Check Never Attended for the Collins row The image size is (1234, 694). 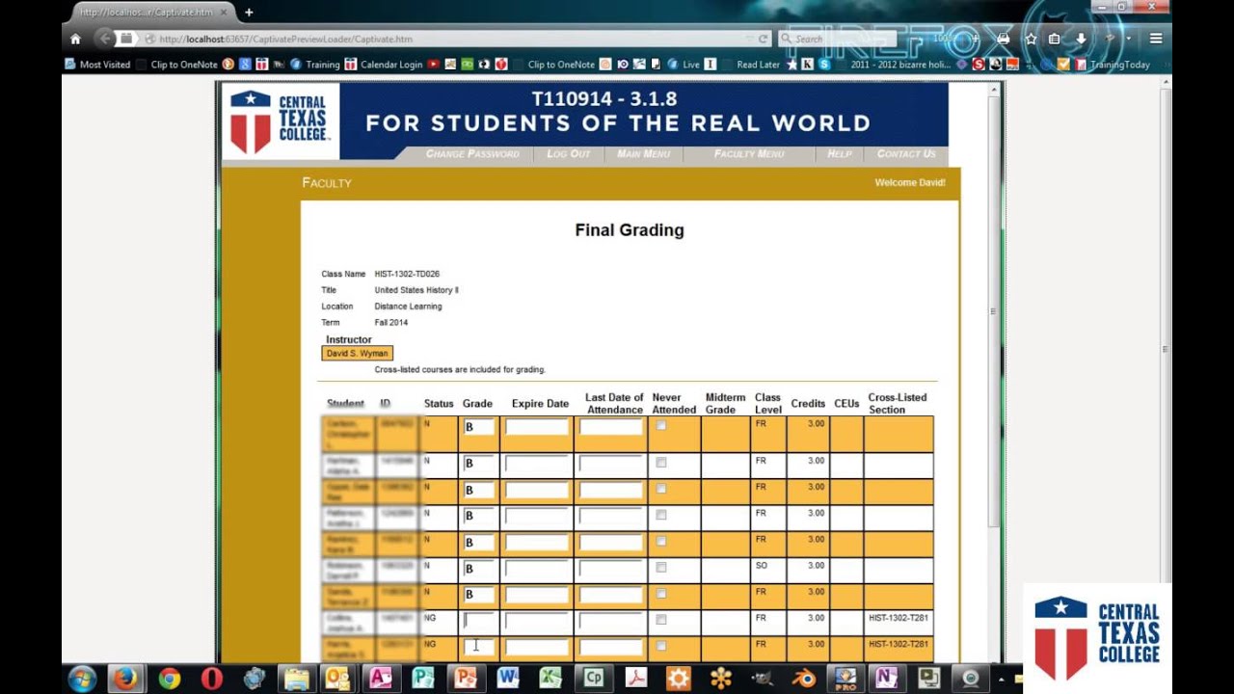tap(660, 619)
